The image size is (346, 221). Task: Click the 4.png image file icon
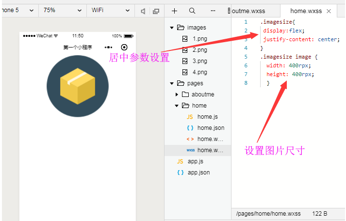pos(185,72)
